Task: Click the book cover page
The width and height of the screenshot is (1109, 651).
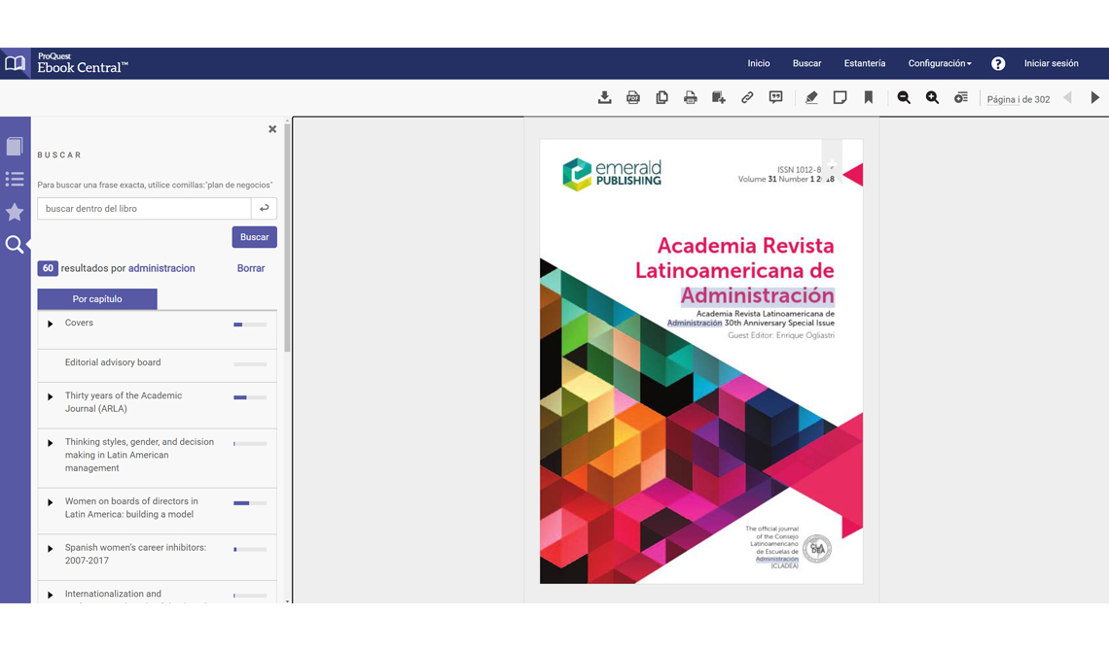Action: coord(700,360)
